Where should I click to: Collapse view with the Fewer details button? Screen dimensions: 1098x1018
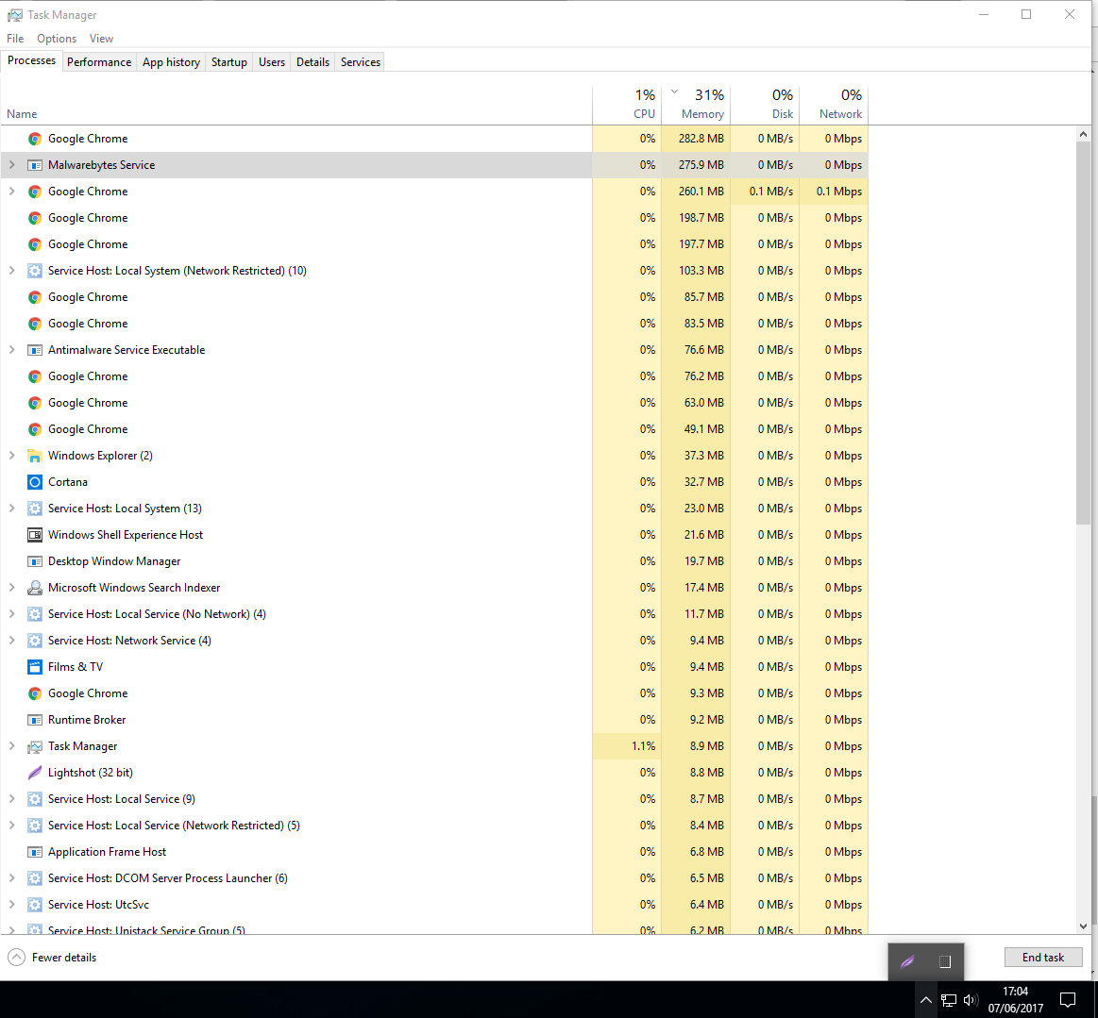click(53, 957)
